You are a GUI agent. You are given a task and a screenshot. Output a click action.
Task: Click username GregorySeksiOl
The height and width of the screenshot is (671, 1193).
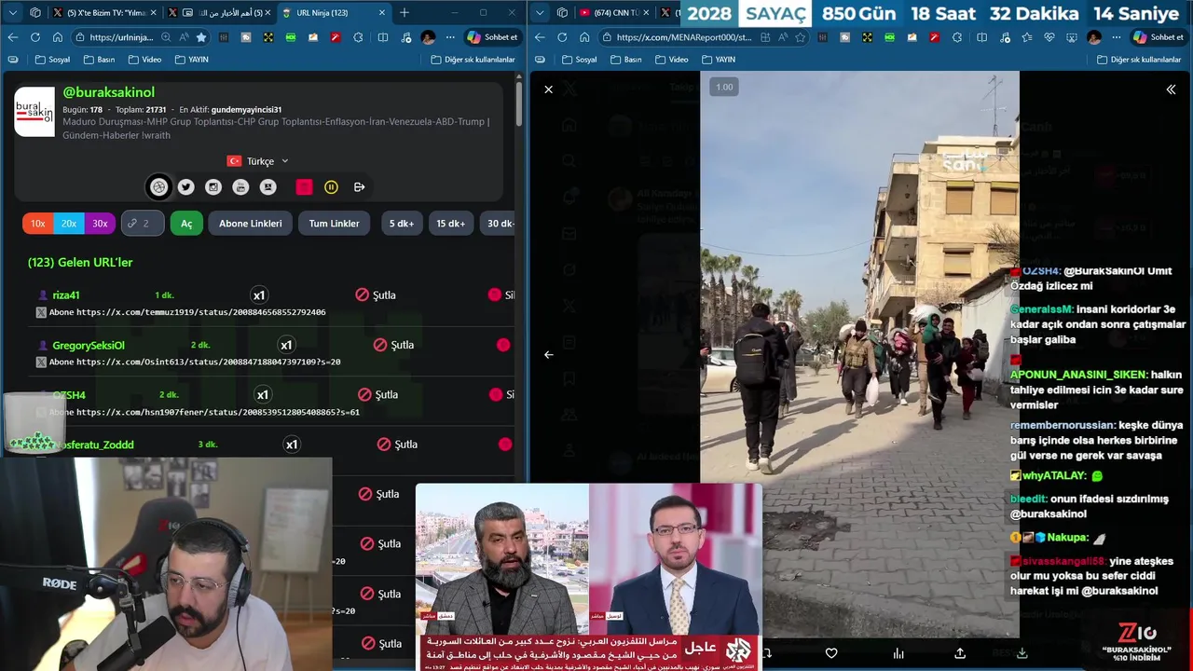pyautogui.click(x=89, y=346)
